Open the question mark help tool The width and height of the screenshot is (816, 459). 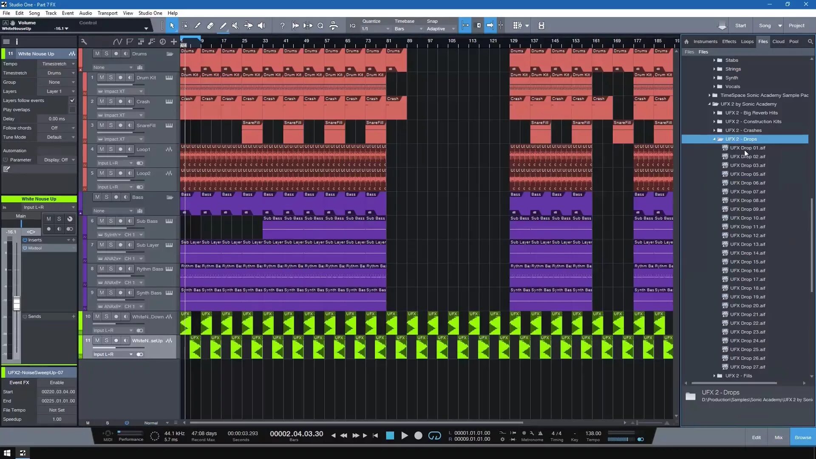(282, 25)
